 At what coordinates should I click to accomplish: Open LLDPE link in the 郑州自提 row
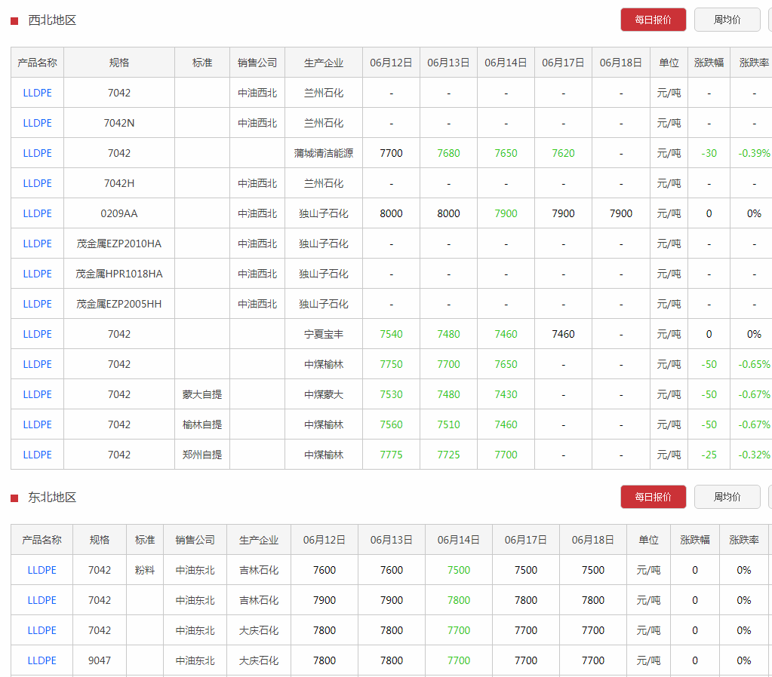click(x=38, y=455)
